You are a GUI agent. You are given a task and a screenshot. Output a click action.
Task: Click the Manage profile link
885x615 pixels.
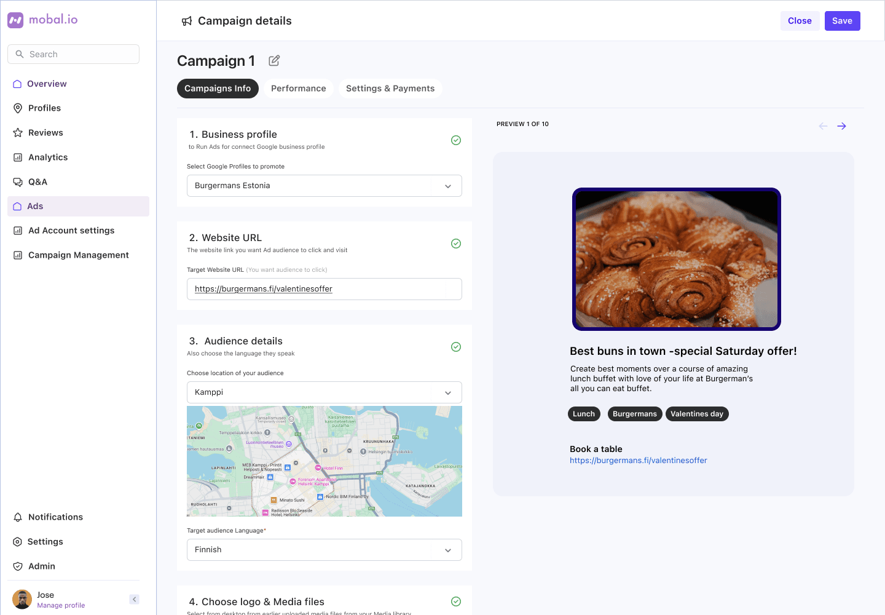pos(61,605)
